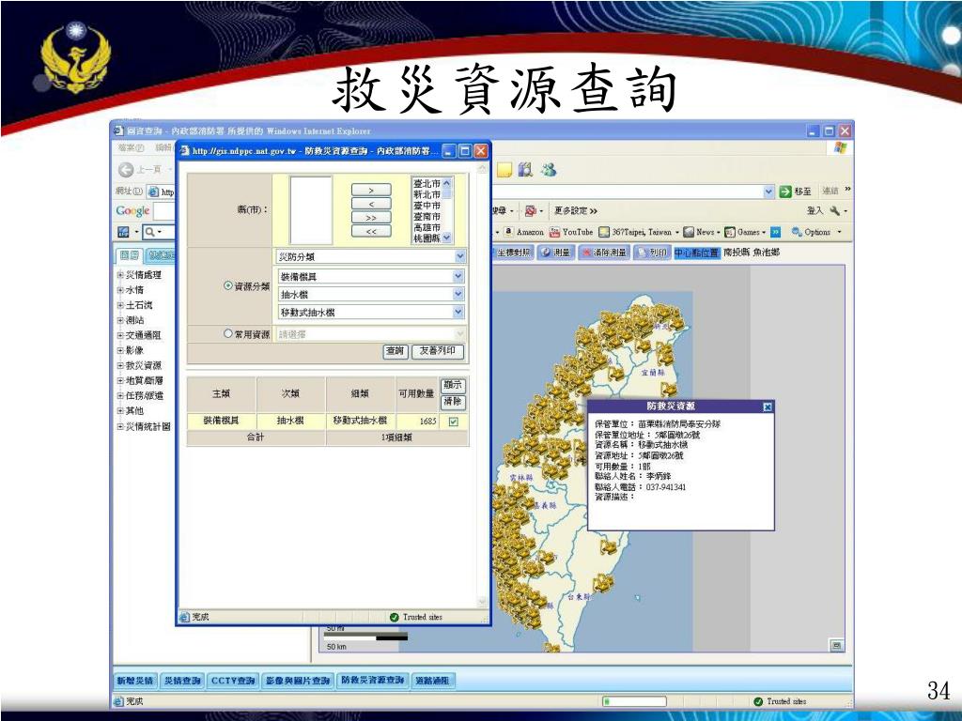Open the Games toolbar button
Viewport: 962px width, 721px height.
point(742,232)
